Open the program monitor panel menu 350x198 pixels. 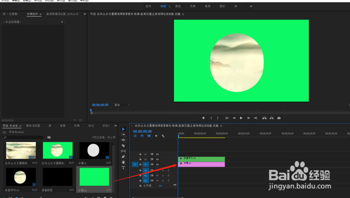tap(183, 14)
